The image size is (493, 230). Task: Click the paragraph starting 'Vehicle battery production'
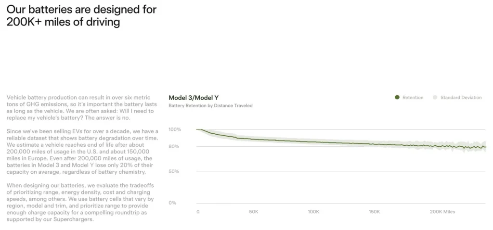click(x=81, y=108)
